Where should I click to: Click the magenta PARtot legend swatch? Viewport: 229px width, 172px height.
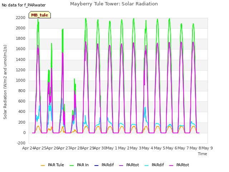171,166
